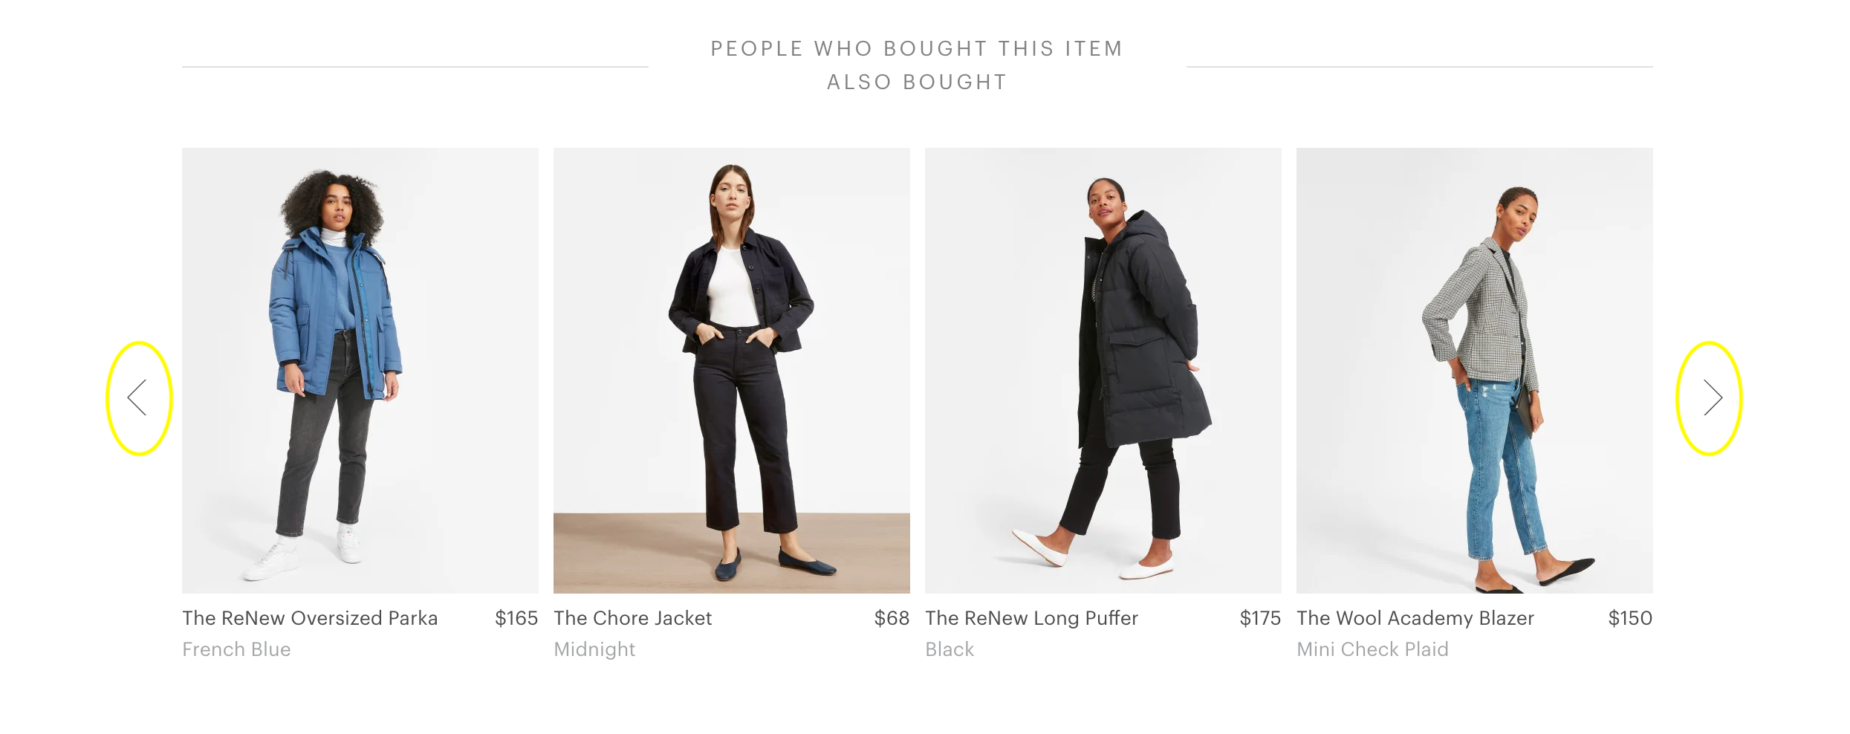Click the Mini Check Plaid label
This screenshot has height=734, width=1850.
pos(1372,649)
